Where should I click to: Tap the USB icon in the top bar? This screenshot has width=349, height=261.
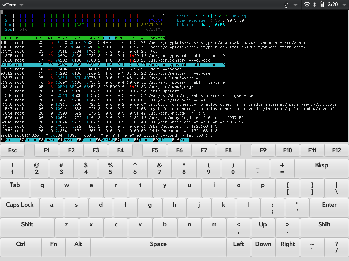coord(286,4)
